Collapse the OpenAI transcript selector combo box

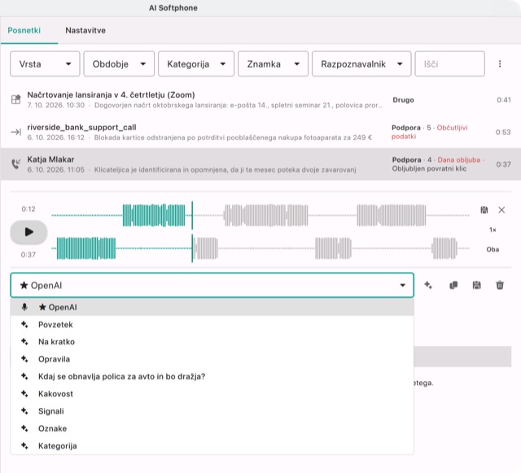(212, 285)
